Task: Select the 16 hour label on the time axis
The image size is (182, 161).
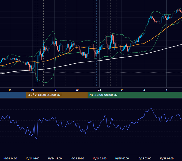Action: click(32, 90)
